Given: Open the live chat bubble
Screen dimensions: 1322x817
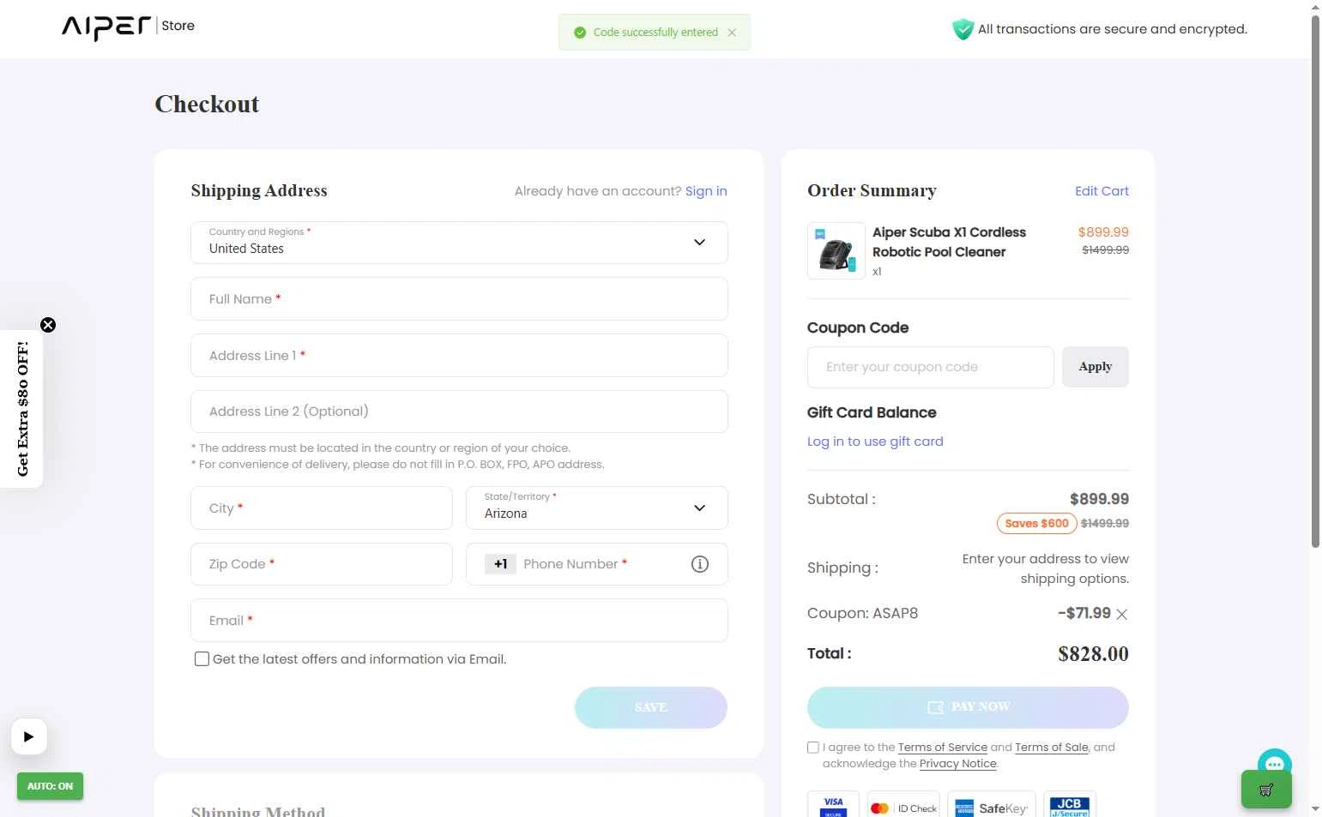Looking at the screenshot, I should [x=1274, y=760].
